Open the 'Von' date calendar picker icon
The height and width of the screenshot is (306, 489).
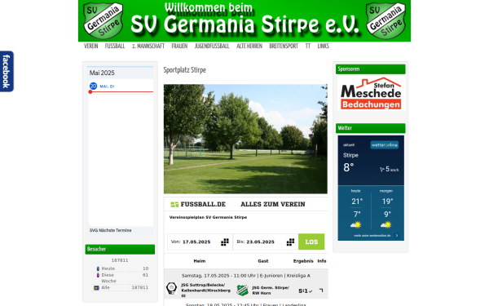pyautogui.click(x=225, y=242)
